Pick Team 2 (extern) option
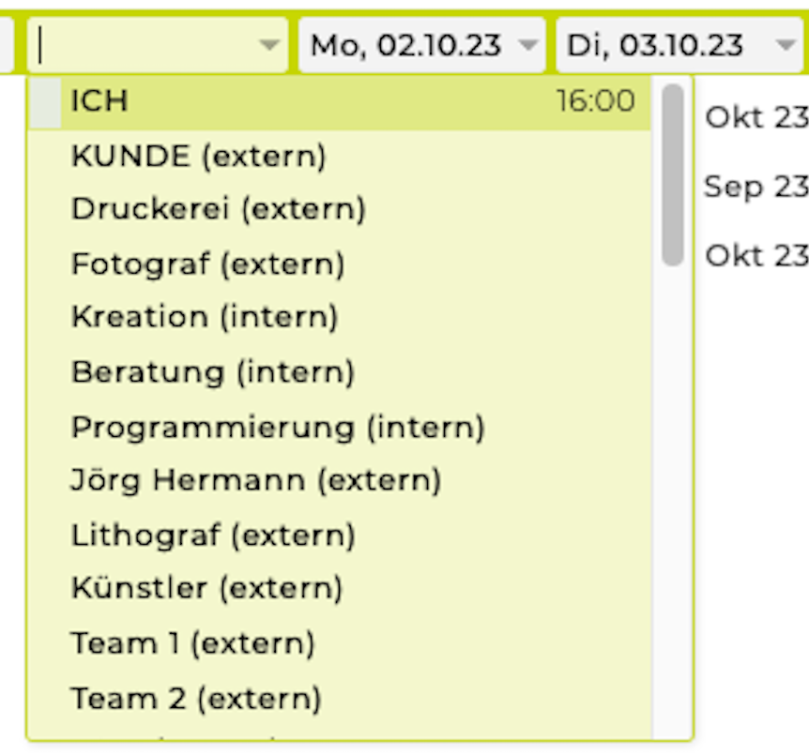The height and width of the screenshot is (754, 809). [x=195, y=699]
